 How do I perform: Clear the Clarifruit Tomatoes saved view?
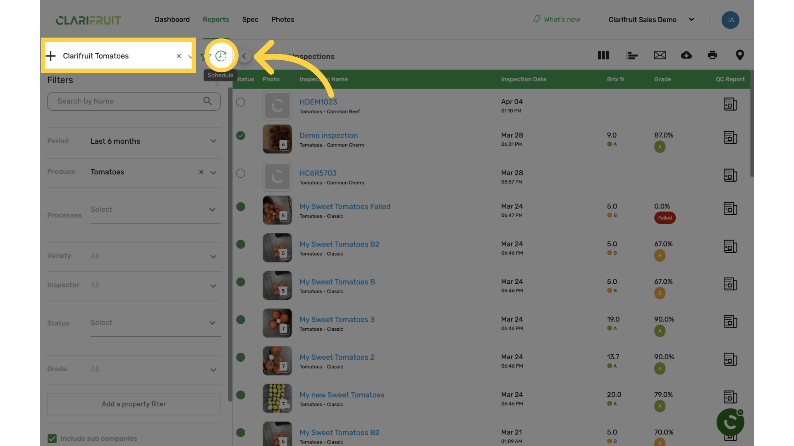click(x=179, y=56)
